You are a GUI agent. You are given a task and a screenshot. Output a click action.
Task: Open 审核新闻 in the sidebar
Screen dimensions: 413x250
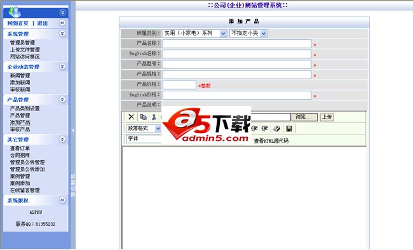click(20, 89)
